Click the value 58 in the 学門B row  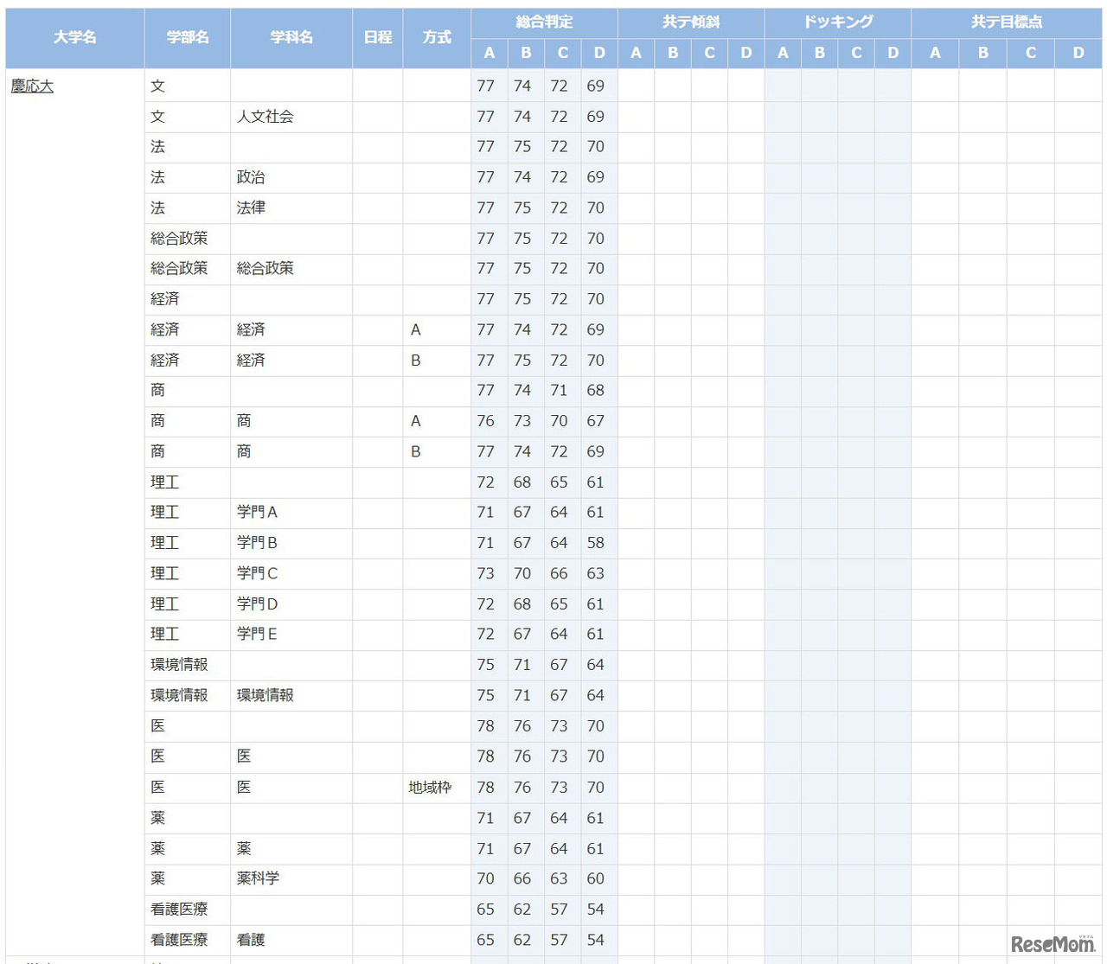pyautogui.click(x=596, y=543)
